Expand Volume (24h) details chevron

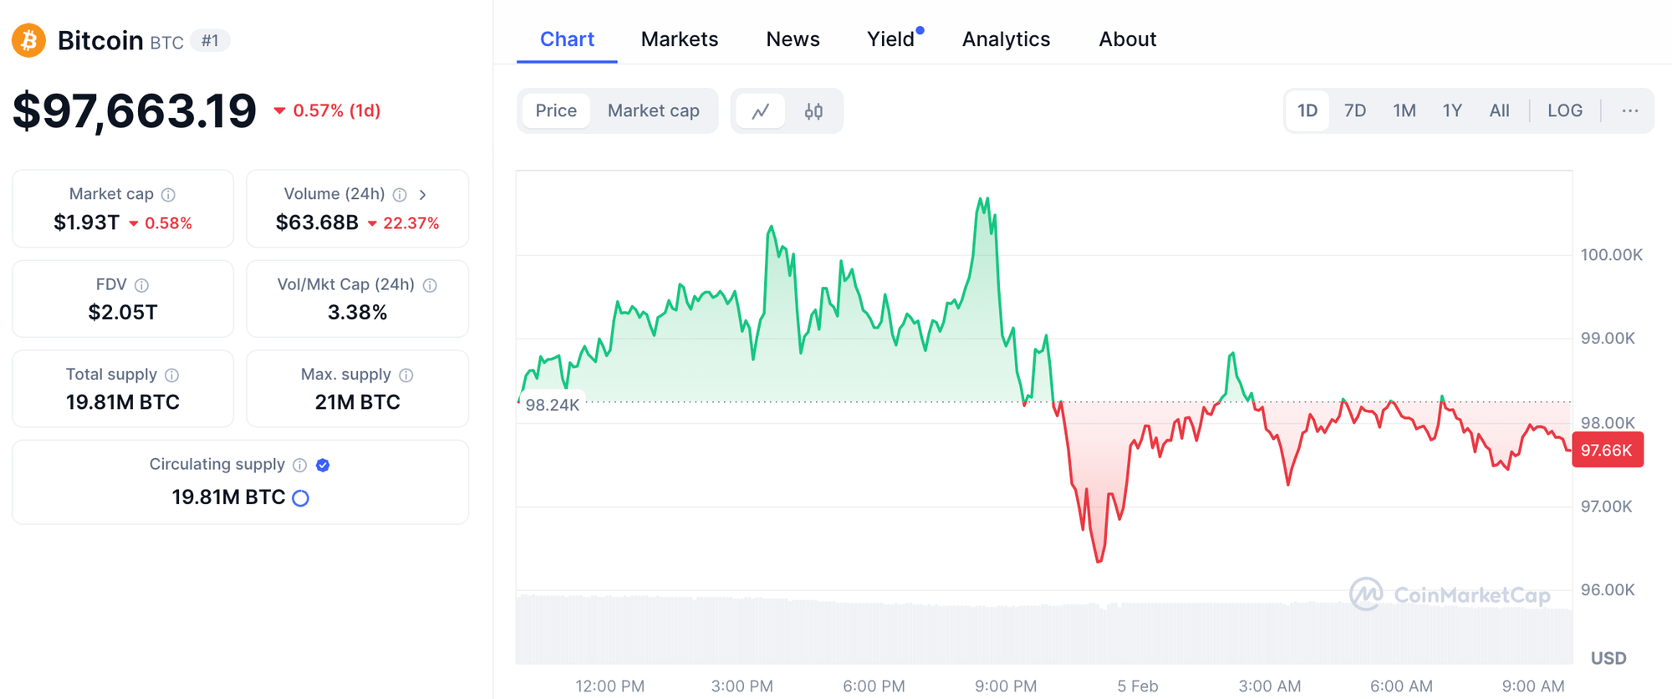pos(423,195)
